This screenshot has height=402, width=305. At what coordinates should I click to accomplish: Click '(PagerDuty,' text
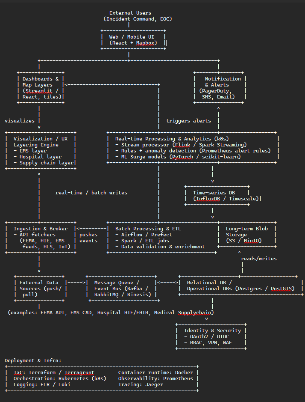(x=215, y=91)
